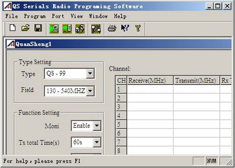Image resolution: width=235 pixels, height=168 pixels.
Task: Open the Port menu
Action: pos(58,16)
